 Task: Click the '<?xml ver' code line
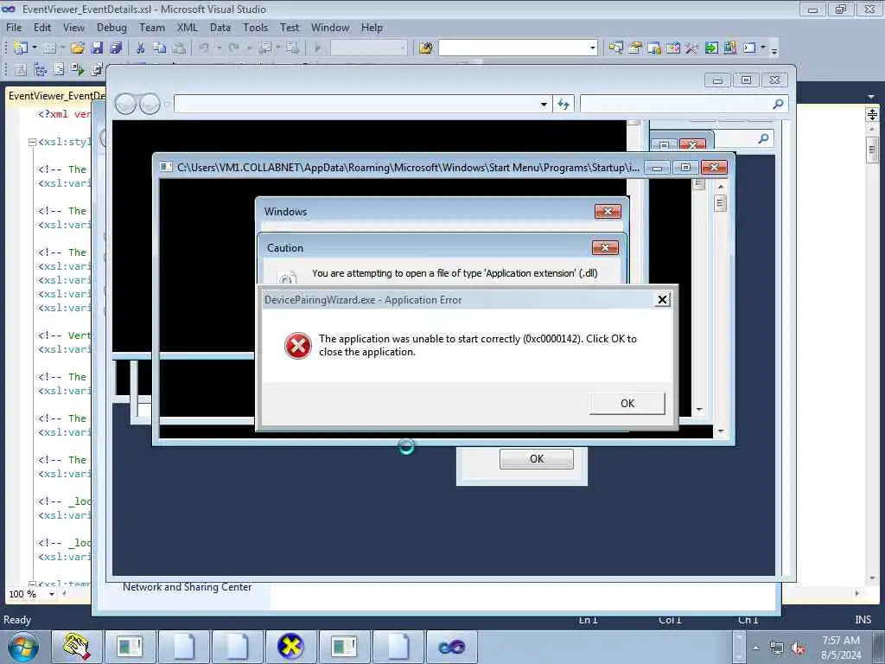pos(64,114)
